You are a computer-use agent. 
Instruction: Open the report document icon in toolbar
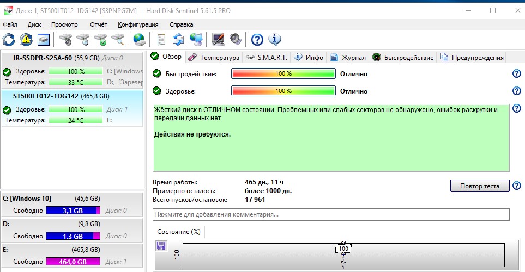point(161,39)
